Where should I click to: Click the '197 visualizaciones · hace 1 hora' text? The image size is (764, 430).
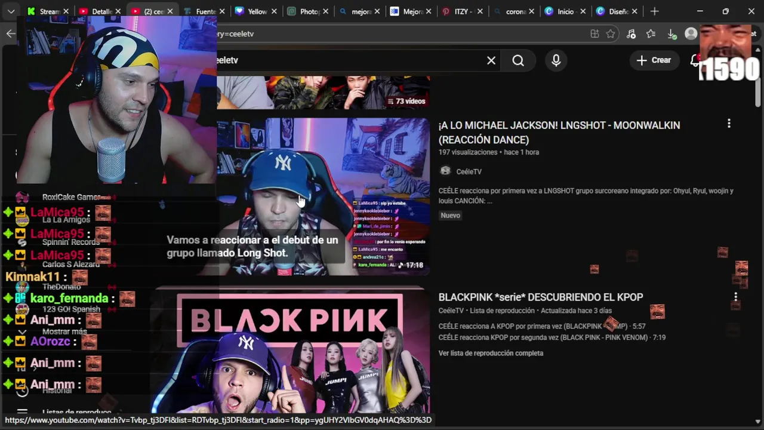pyautogui.click(x=489, y=152)
